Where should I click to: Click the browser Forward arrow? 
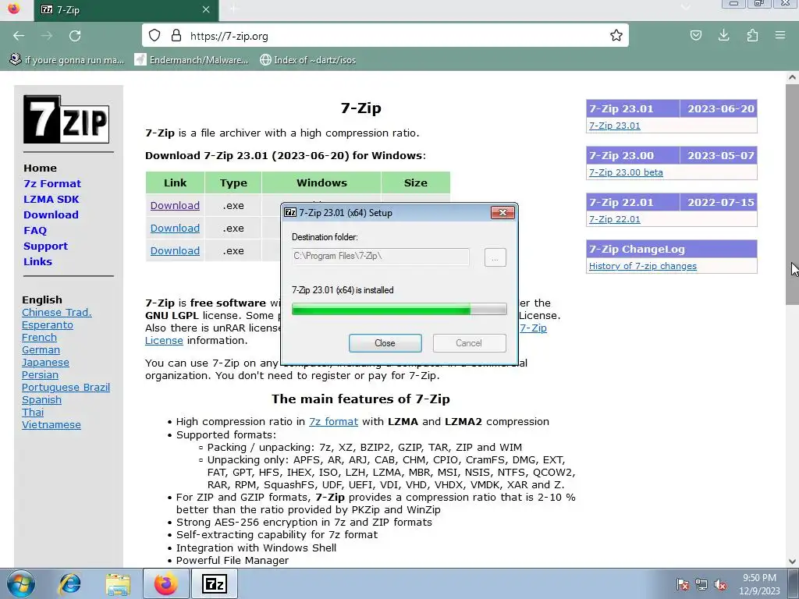point(47,36)
